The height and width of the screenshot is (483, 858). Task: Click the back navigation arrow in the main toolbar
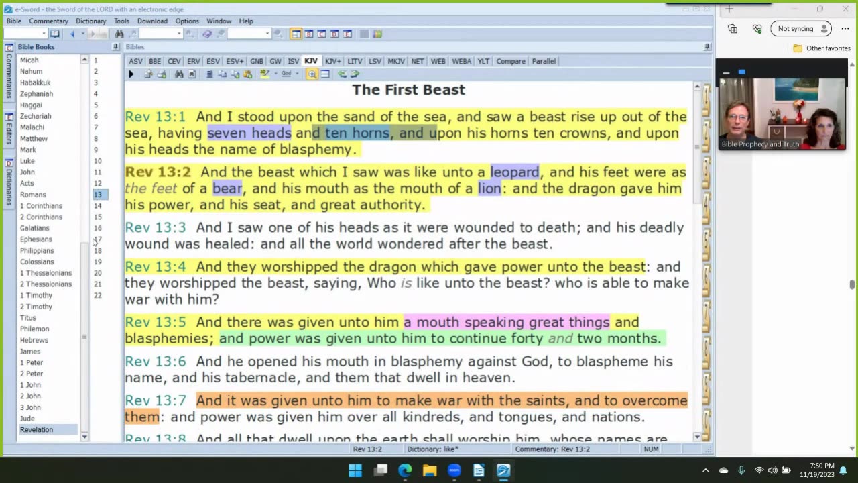pos(72,34)
